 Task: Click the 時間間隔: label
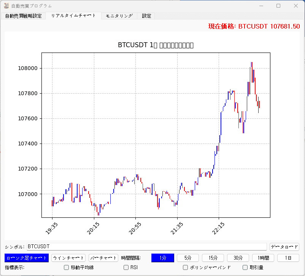(x=131, y=258)
